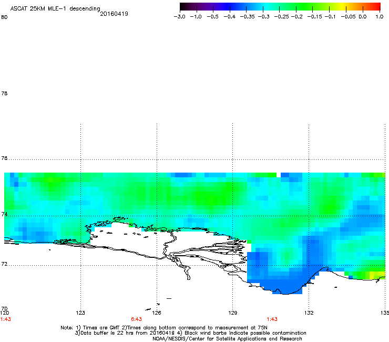Viewport: 389px width, 342px height.
Task: Click the date label 20160419
Action: point(114,14)
